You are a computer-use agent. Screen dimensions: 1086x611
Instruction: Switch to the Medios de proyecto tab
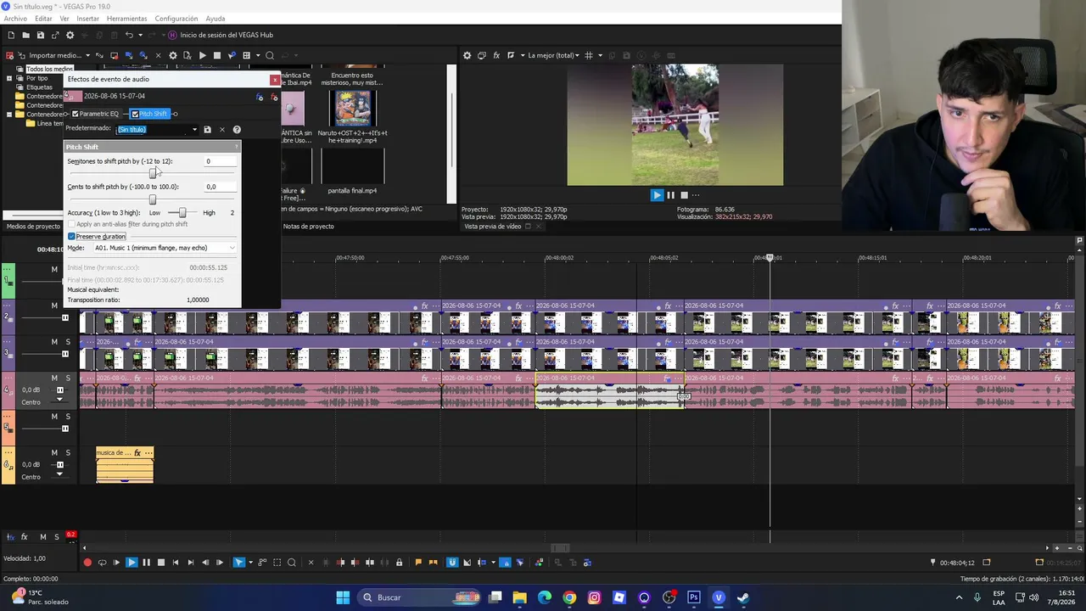[x=33, y=227]
